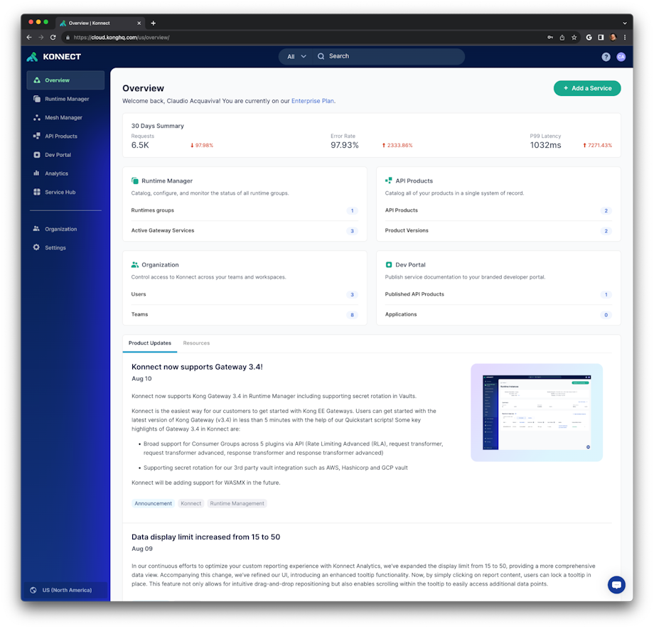This screenshot has width=654, height=629.
Task: Select the Product Updates tab
Action: (150, 343)
